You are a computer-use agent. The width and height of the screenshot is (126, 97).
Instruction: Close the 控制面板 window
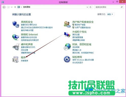[122, 2]
